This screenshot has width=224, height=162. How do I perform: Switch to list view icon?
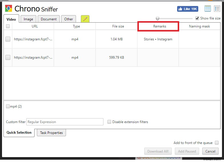(217, 9)
